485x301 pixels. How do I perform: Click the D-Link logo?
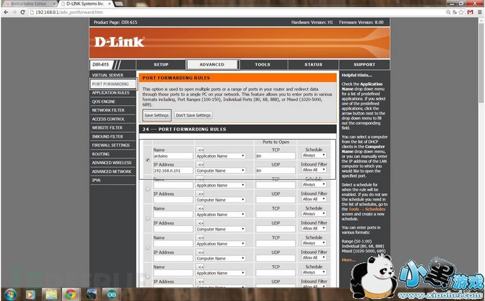119,42
